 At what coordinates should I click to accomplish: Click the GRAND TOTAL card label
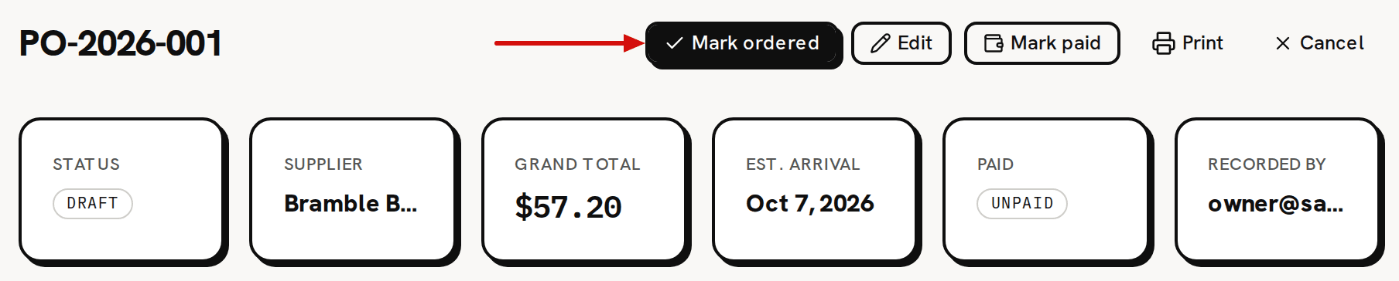pos(577,164)
